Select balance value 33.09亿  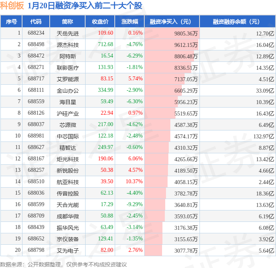[265, 91]
